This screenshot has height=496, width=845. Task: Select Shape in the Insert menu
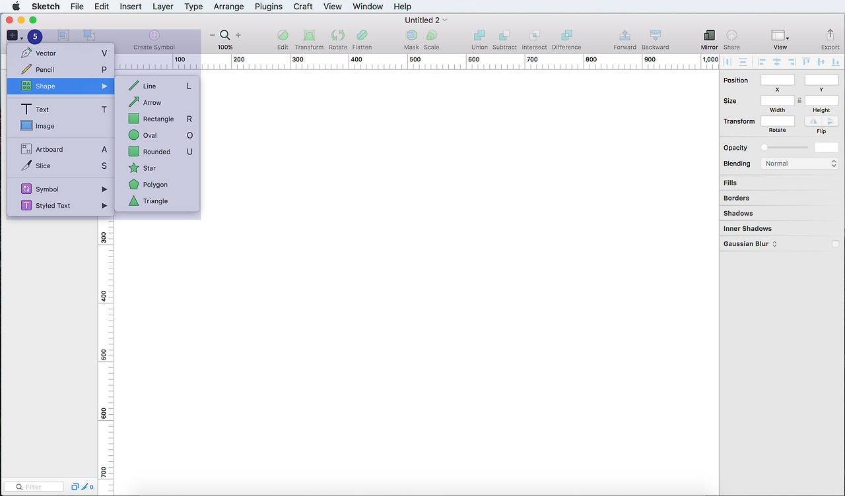(x=61, y=86)
